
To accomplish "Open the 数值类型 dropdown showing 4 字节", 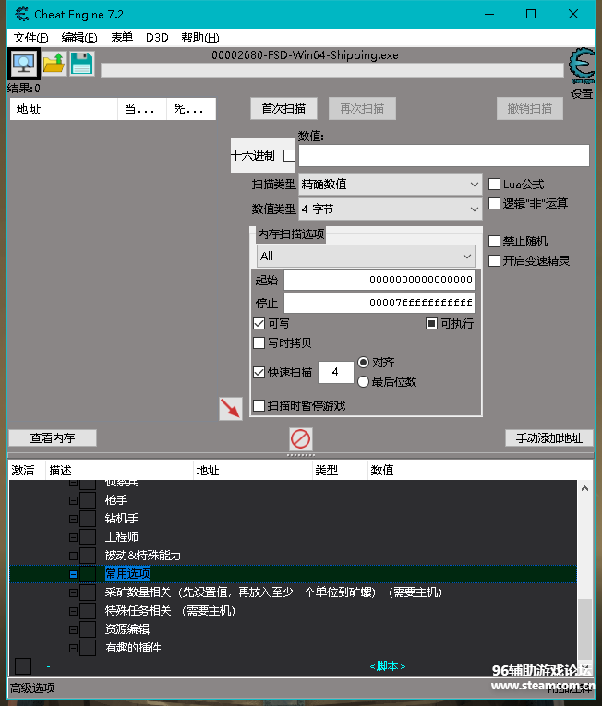I will click(x=391, y=209).
